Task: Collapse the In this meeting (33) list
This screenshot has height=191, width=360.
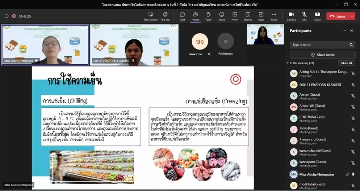Action: click(x=288, y=63)
